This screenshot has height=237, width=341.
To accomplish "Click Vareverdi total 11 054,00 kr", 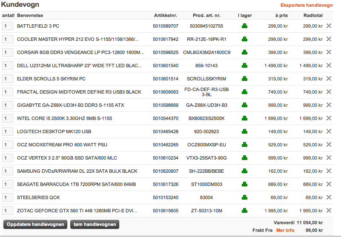I will pyautogui.click(x=309, y=223).
